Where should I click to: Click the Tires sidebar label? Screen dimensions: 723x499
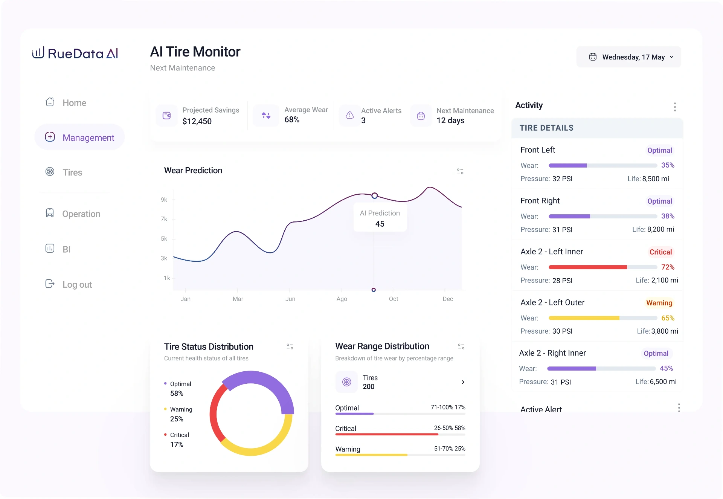pyautogui.click(x=72, y=172)
